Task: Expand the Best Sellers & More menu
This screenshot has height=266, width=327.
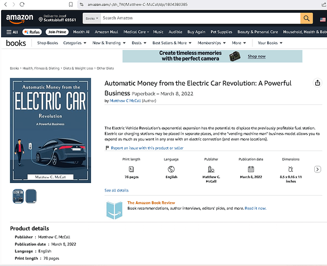Action: pyautogui.click(x=172, y=43)
